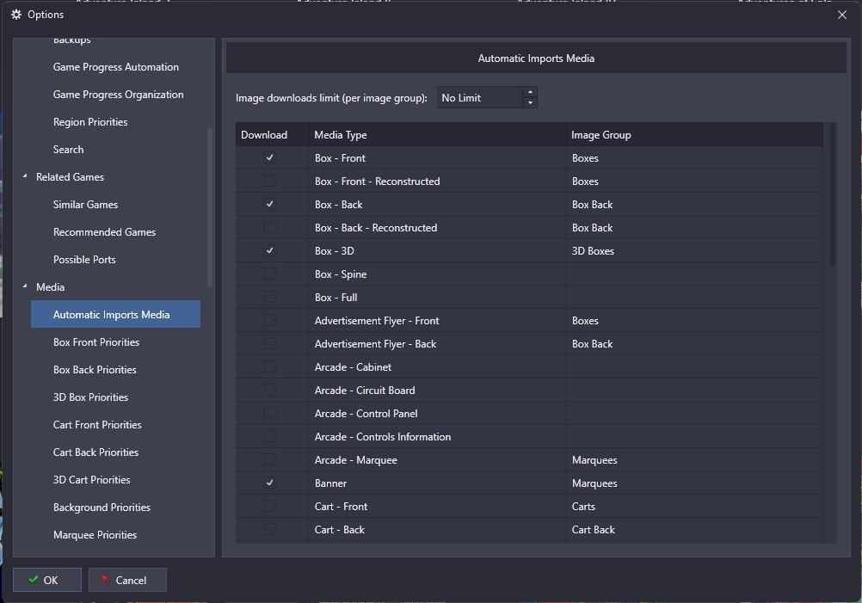Click the Options gear icon in title bar
Viewport: 862px width, 603px height.
15,15
